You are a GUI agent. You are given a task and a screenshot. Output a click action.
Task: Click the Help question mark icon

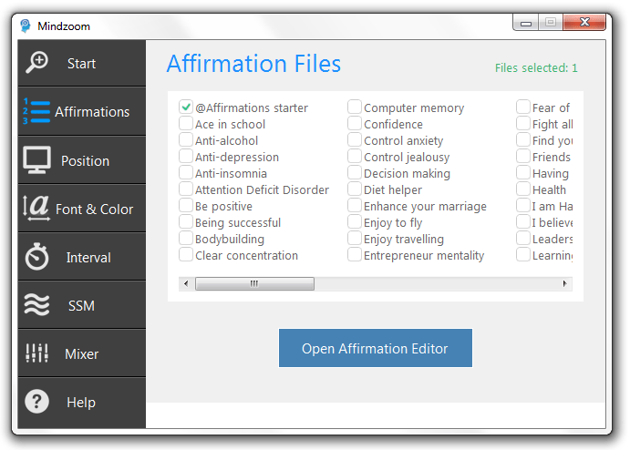(x=36, y=402)
